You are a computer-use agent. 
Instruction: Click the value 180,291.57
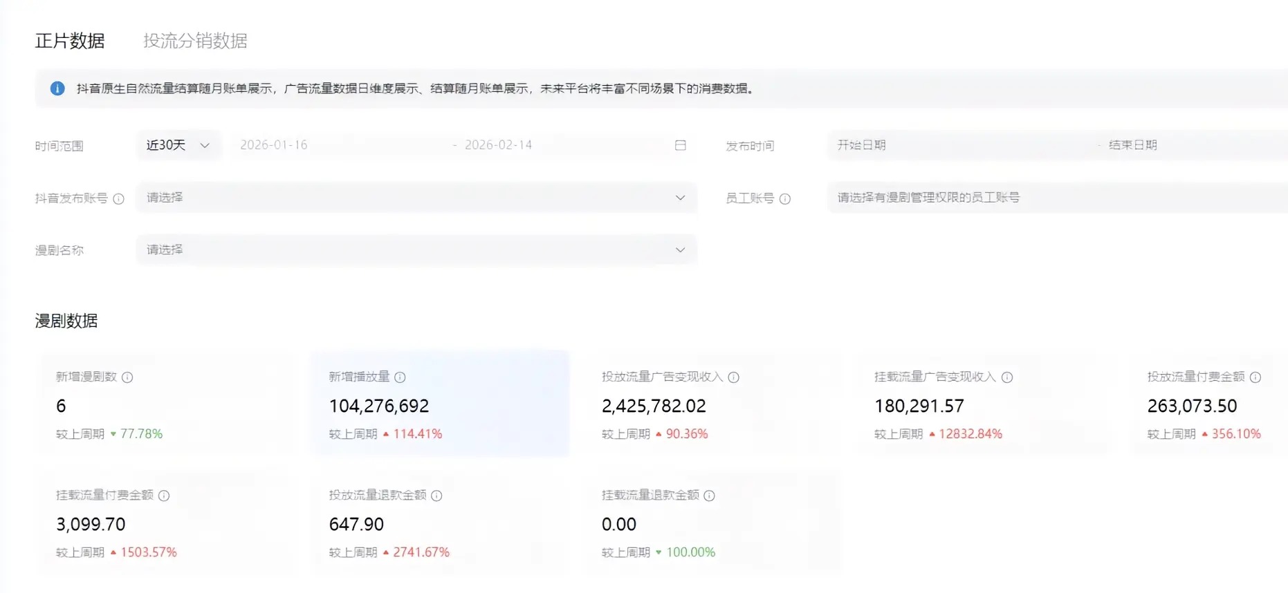(919, 406)
